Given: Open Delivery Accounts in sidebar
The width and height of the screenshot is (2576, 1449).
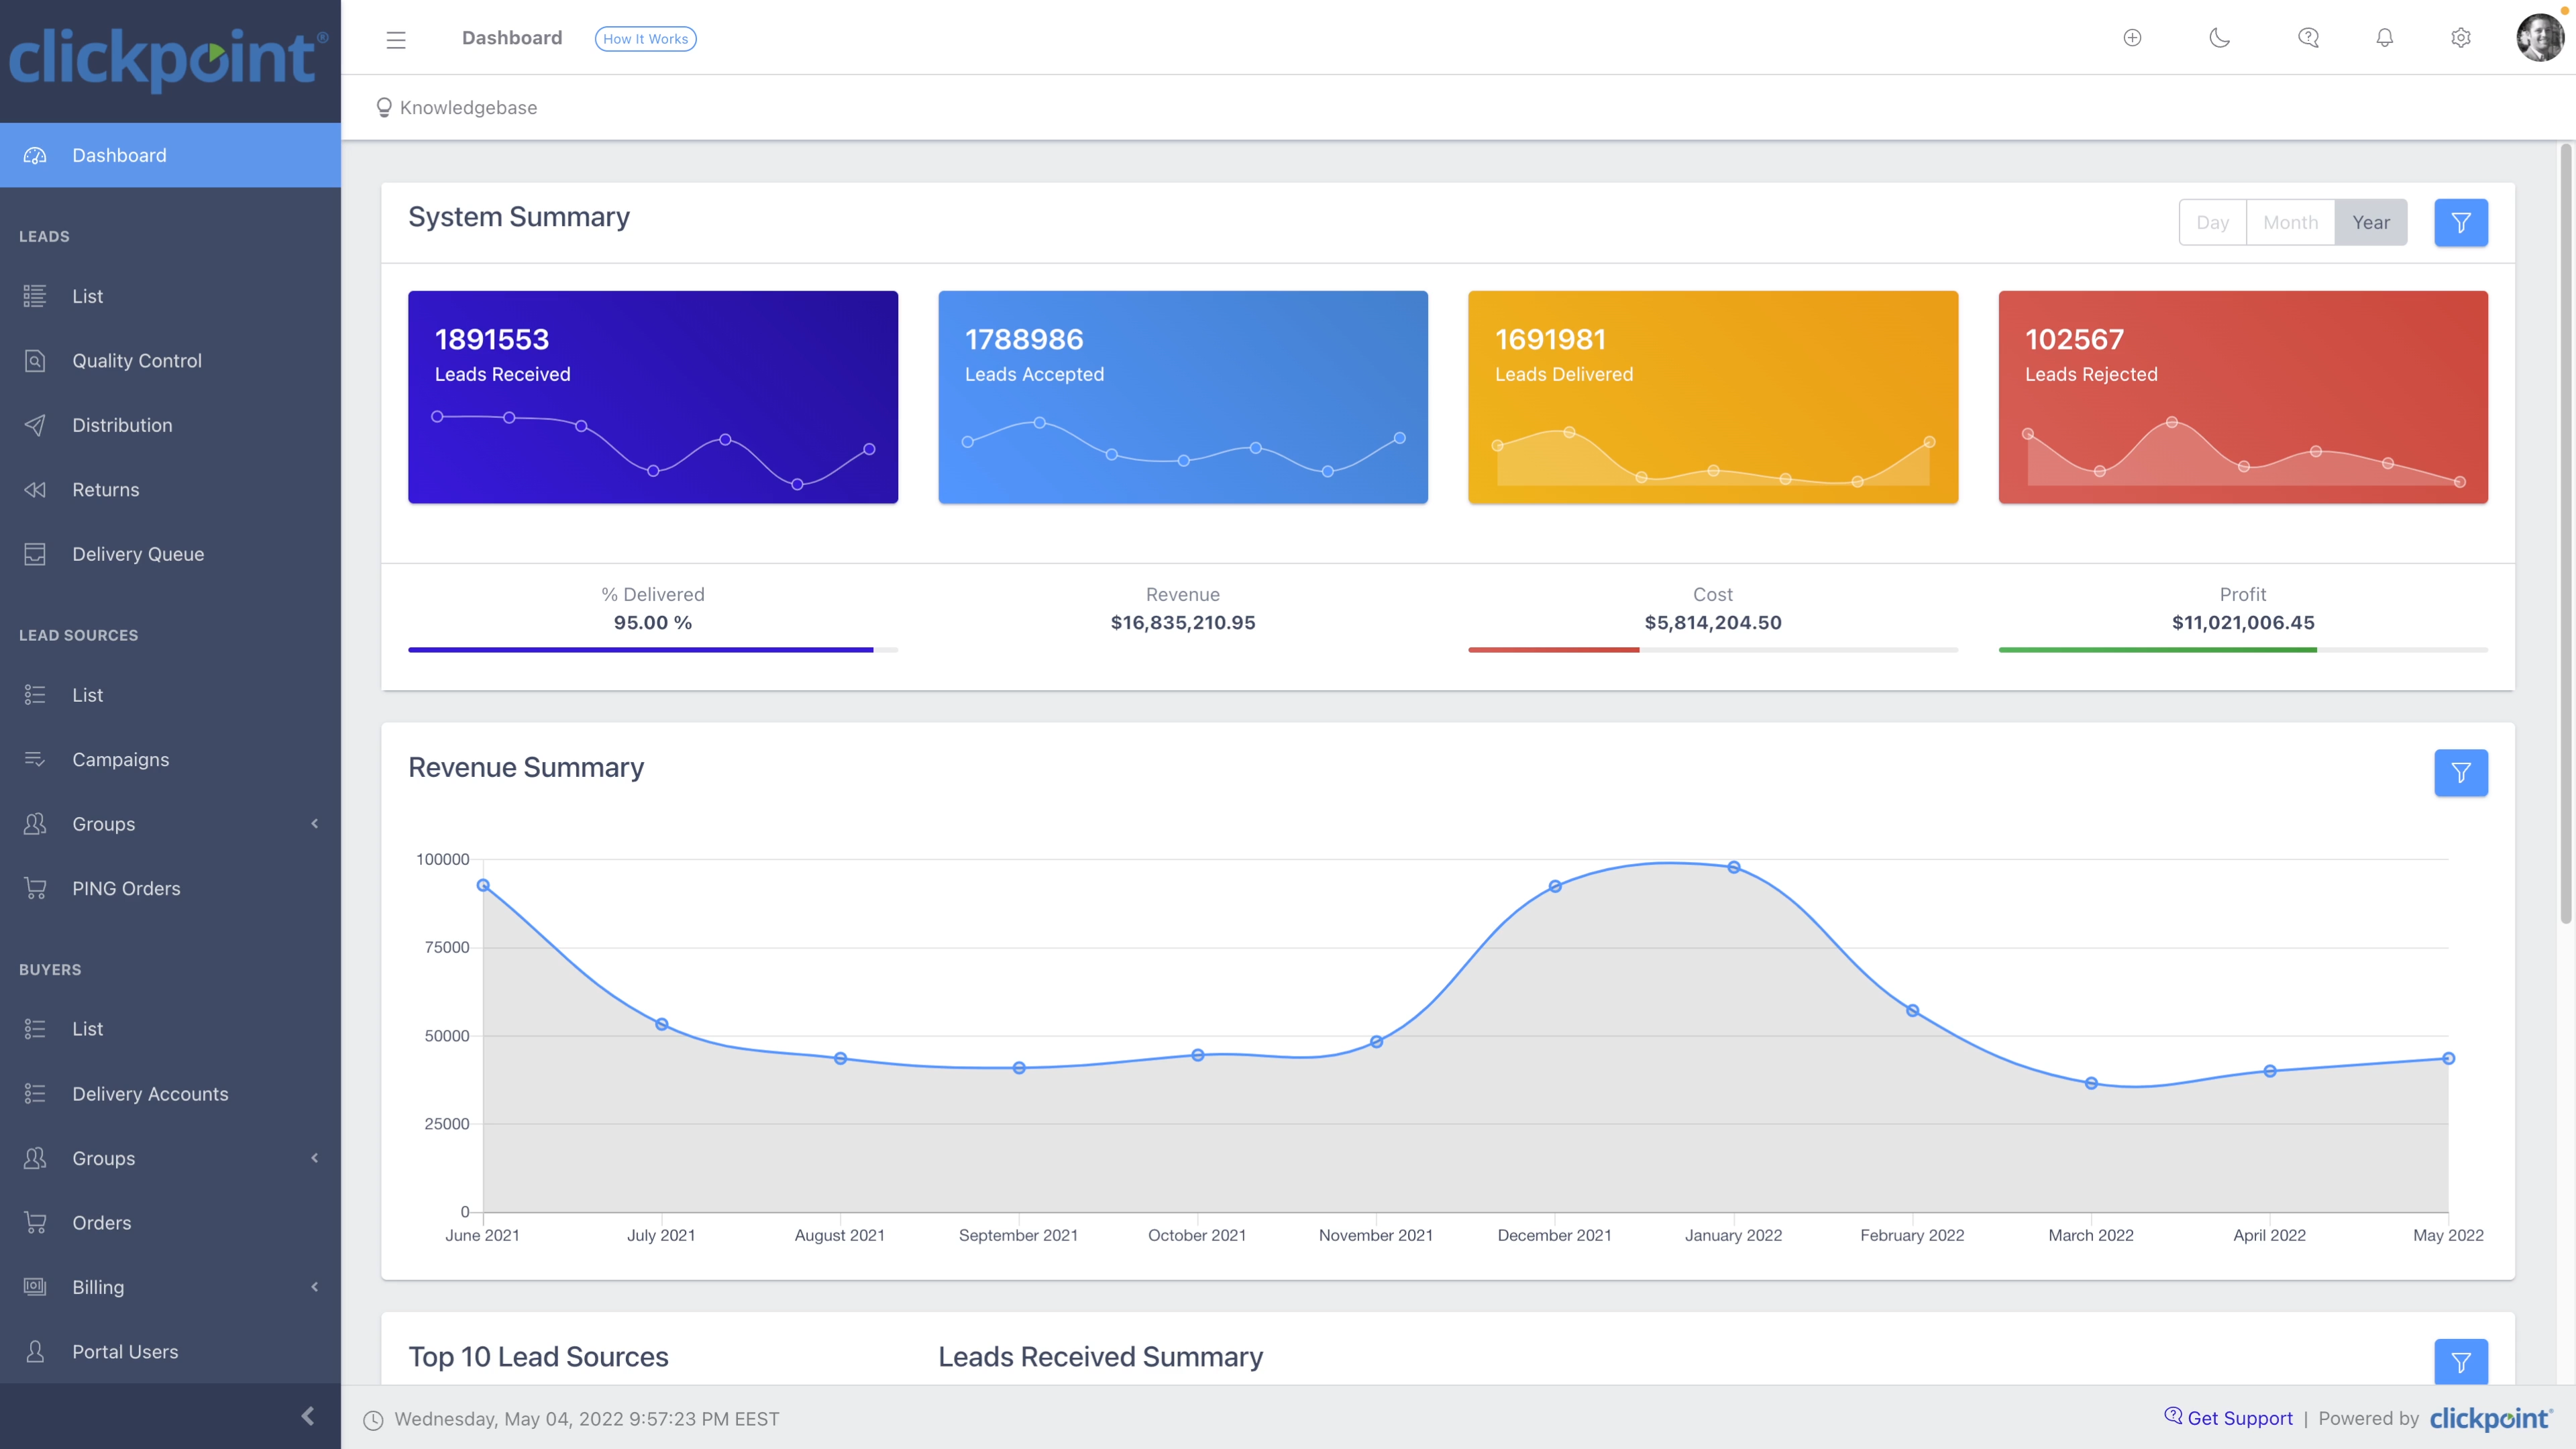Looking at the screenshot, I should (170, 1094).
